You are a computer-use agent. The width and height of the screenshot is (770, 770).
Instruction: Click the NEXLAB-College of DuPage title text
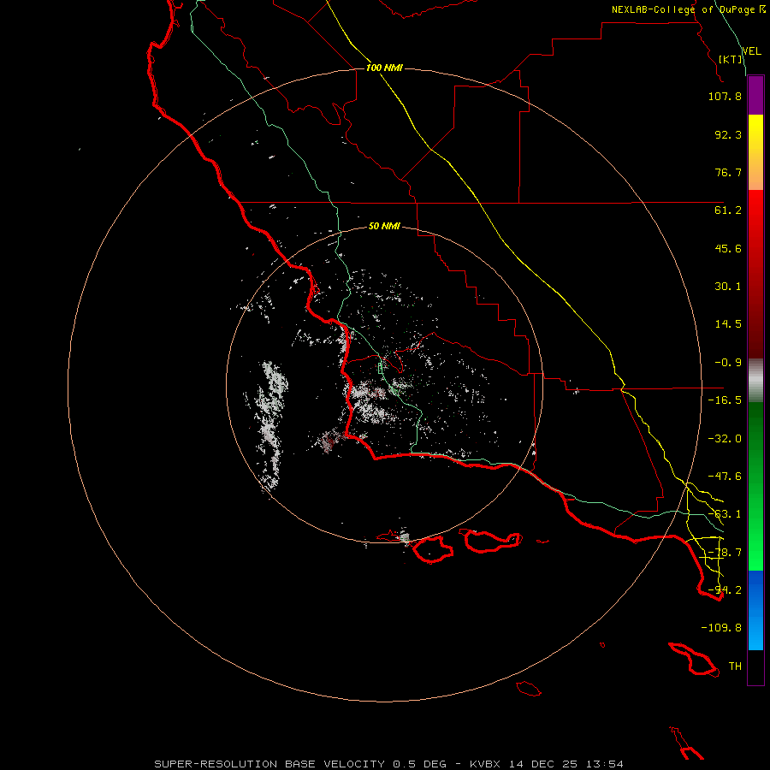tap(688, 9)
